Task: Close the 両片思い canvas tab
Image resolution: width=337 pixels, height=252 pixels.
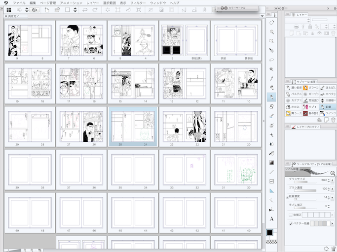Action: 6,16
